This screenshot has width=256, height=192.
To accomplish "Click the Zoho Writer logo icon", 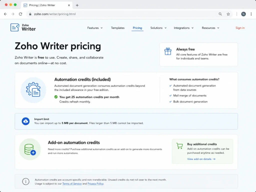I will tap(15, 27).
